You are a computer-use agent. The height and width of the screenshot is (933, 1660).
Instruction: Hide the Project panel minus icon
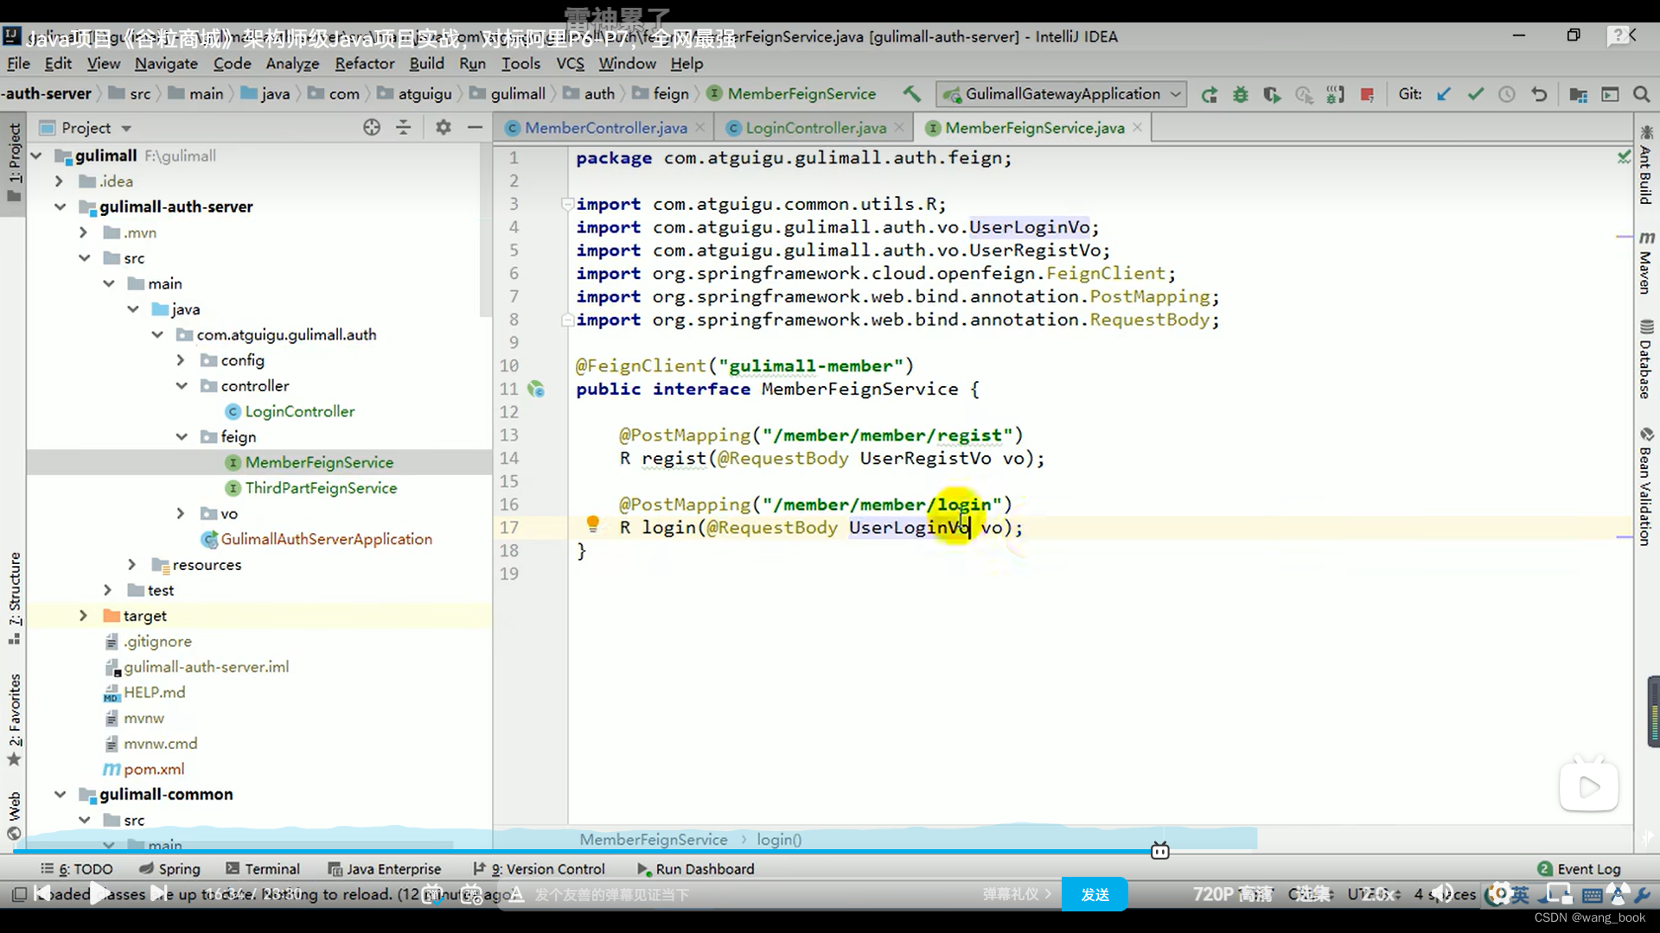coord(475,128)
